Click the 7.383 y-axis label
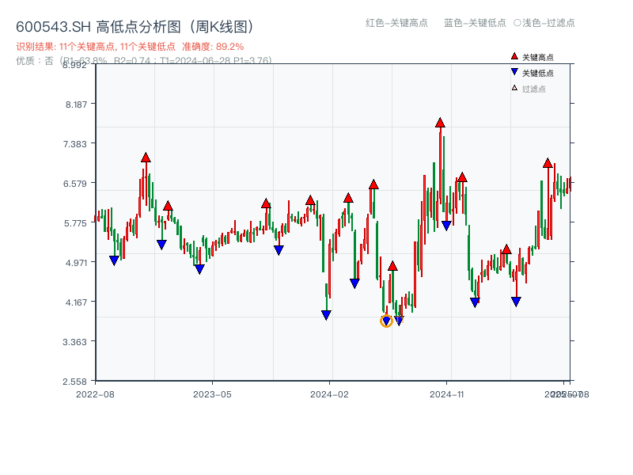 [75, 144]
